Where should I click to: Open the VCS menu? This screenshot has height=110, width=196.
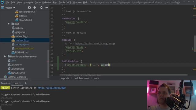click(69, 2)
